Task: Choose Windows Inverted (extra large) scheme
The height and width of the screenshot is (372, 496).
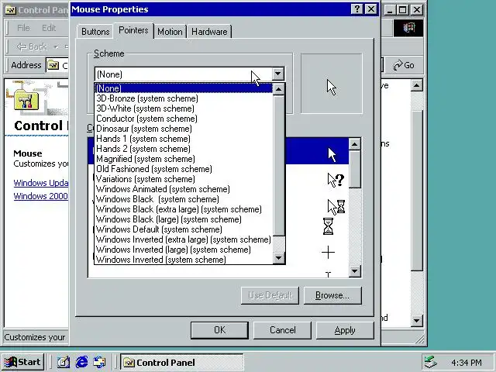Action: pyautogui.click(x=184, y=239)
